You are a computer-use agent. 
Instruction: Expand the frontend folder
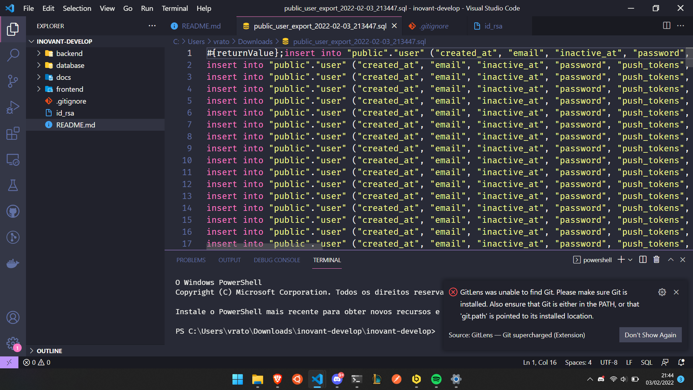tap(39, 89)
